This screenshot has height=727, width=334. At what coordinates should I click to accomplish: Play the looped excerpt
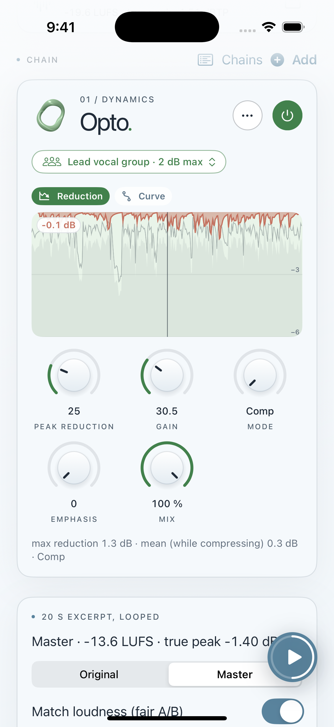coord(292,657)
